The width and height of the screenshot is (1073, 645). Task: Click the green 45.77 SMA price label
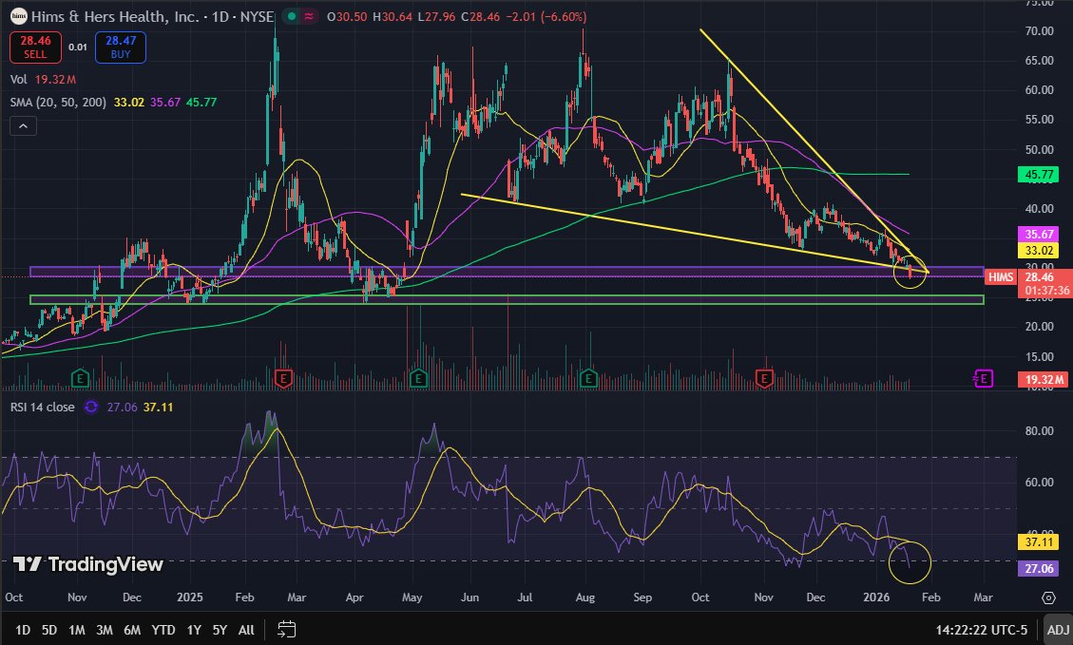1039,175
